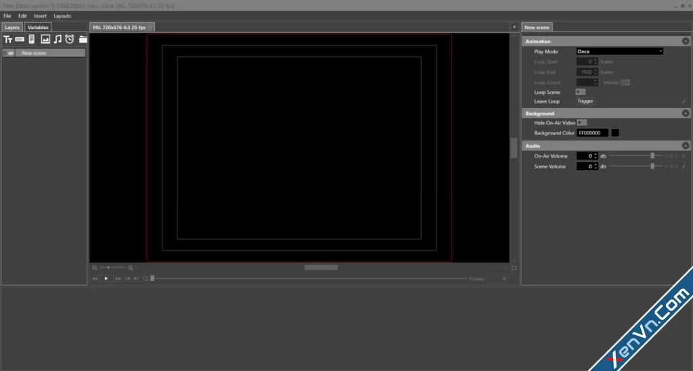Switch to the Layers tab
Screen dimensions: 693x371
click(x=12, y=27)
